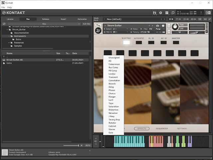Go to previous multi preset arrow

pyautogui.click(x=161, y=19)
